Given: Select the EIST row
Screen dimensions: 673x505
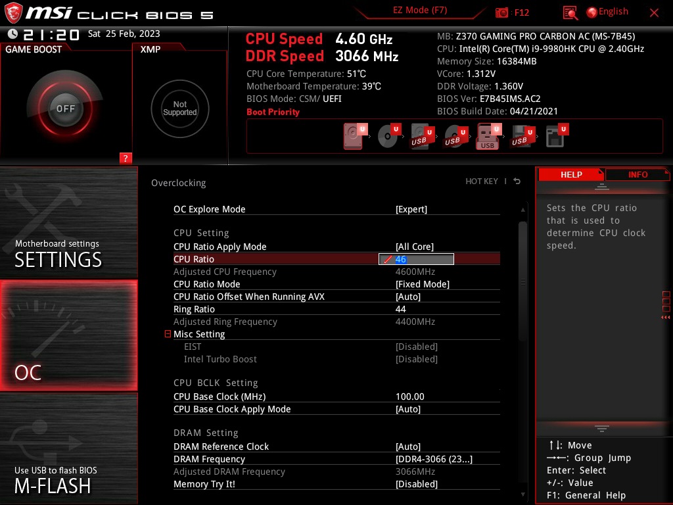Looking at the screenshot, I should pos(336,347).
